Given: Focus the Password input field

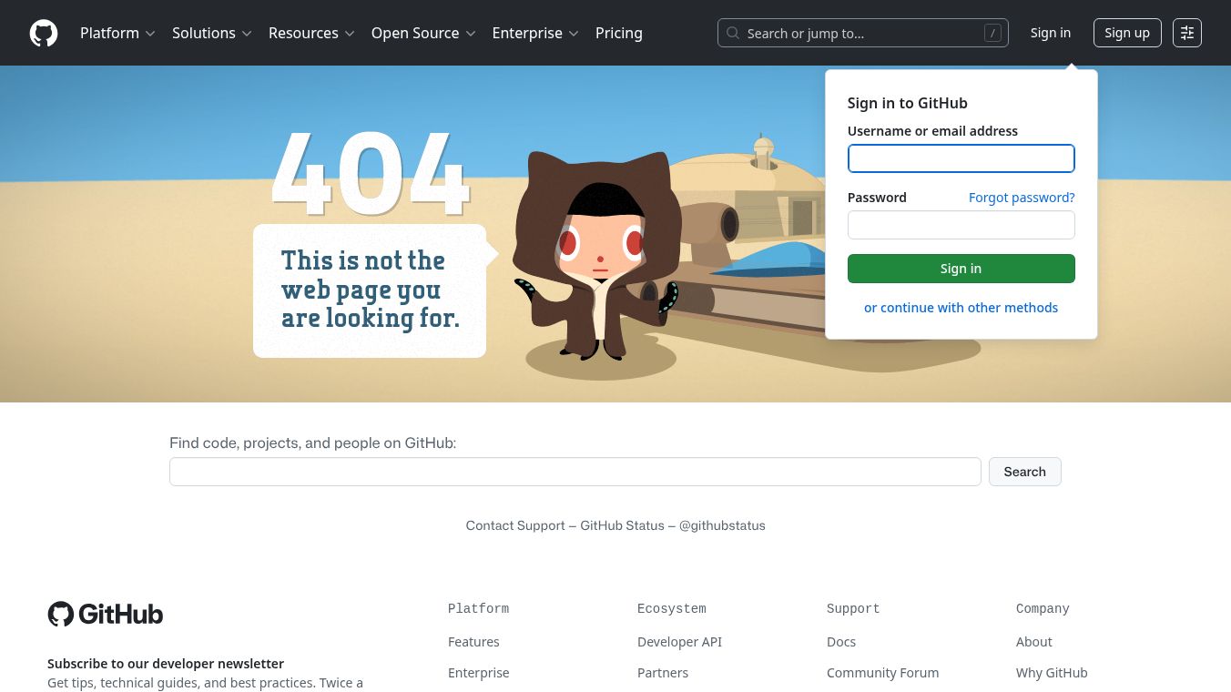Looking at the screenshot, I should click(x=961, y=225).
